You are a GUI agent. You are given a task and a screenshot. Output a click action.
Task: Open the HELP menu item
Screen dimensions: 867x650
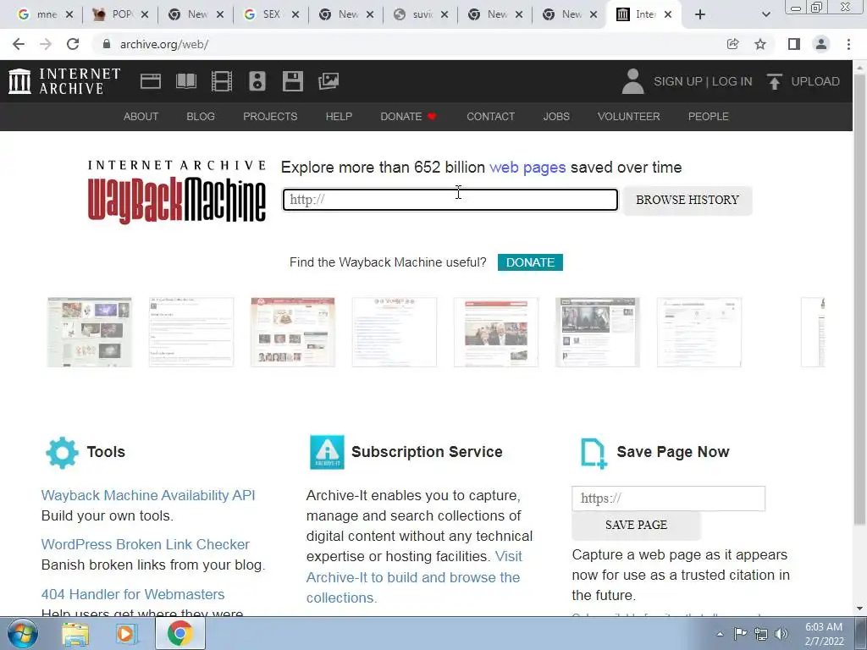[x=339, y=117]
